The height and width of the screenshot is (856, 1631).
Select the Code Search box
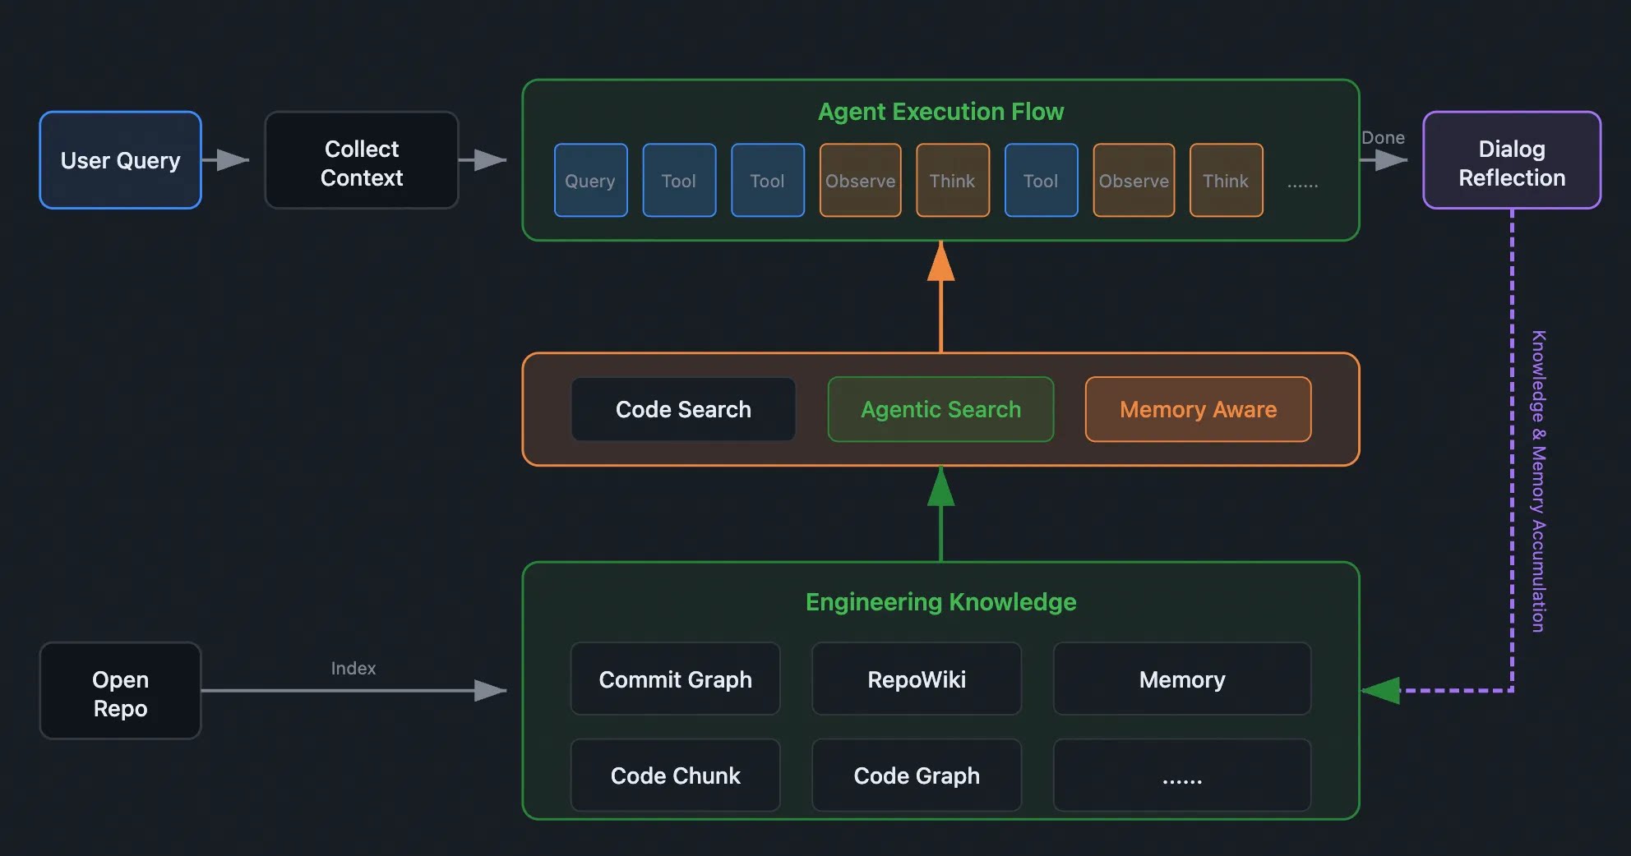pos(683,409)
